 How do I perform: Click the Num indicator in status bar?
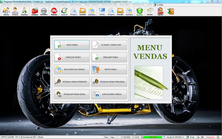click(106, 137)
